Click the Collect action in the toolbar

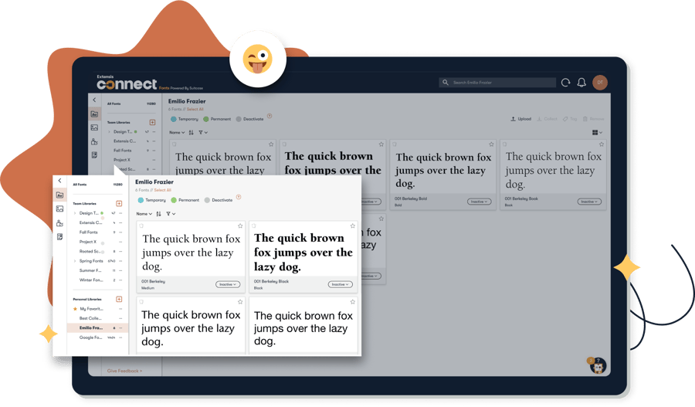point(547,119)
